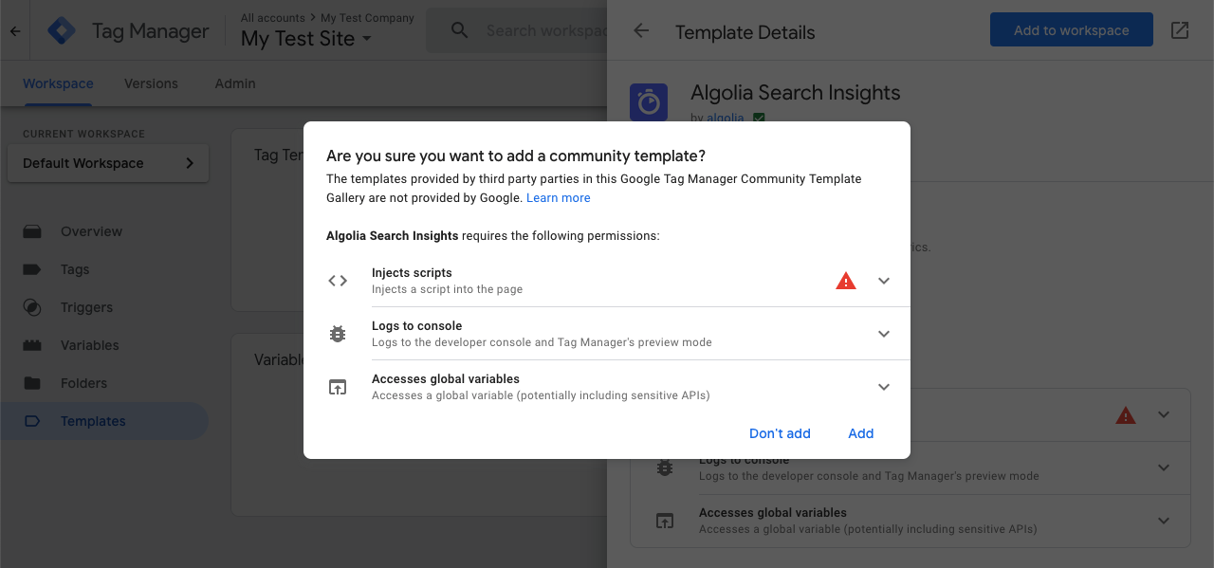
Task: Confirm with the Add button
Action: [x=860, y=433]
